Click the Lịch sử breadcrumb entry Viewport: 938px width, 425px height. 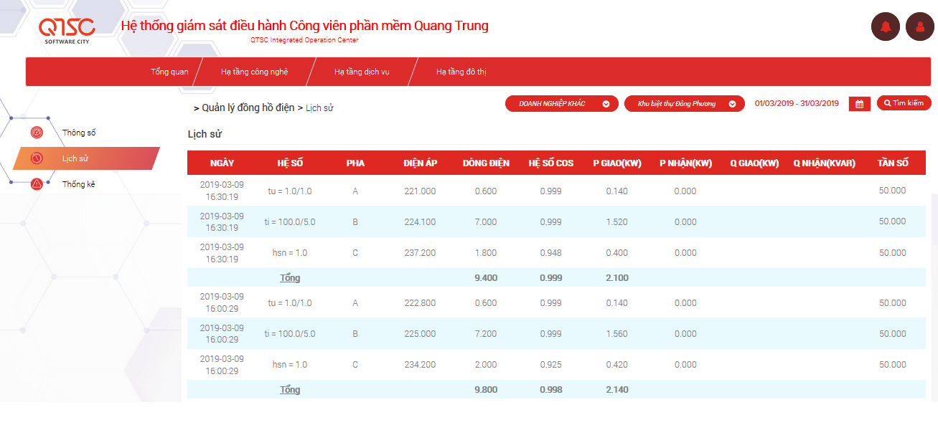(319, 108)
